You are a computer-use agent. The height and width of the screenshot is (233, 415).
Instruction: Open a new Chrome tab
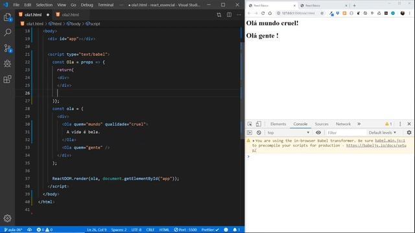tap(354, 5)
